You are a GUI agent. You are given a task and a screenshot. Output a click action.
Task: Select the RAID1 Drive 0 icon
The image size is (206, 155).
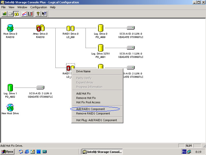pyautogui.click(x=70, y=28)
